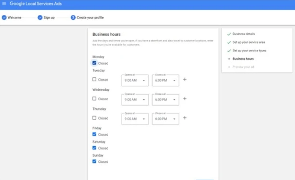Select Set up your service types step

(249, 51)
